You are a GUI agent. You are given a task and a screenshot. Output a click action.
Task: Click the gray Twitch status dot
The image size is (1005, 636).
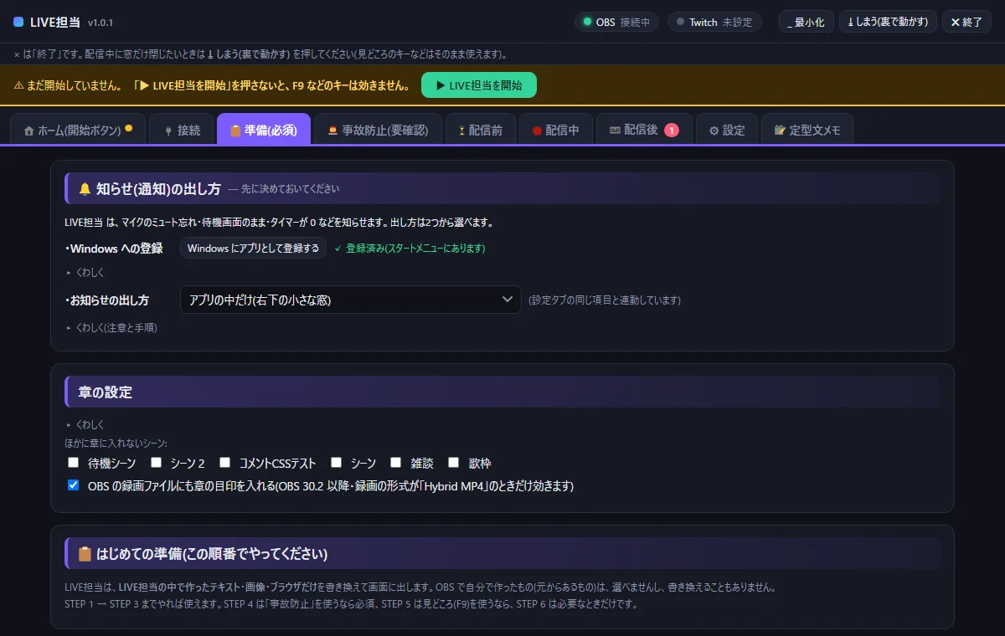click(680, 22)
